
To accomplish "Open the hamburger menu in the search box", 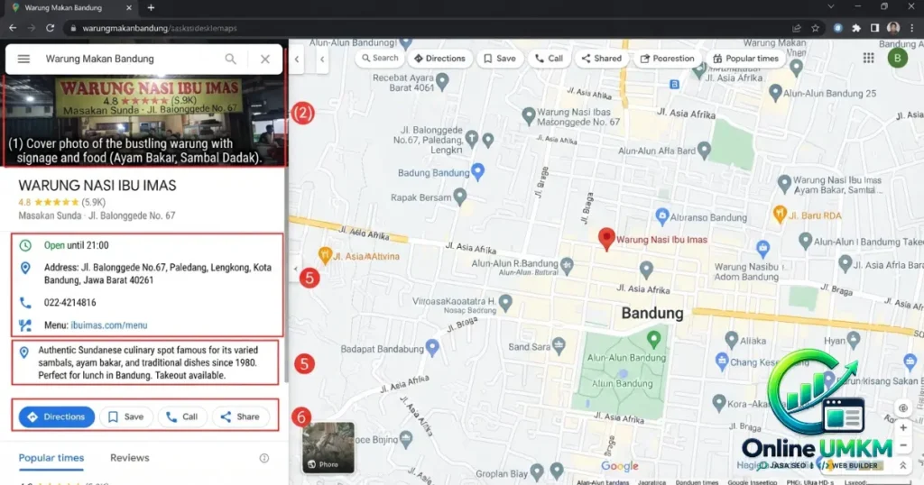I will (23, 59).
